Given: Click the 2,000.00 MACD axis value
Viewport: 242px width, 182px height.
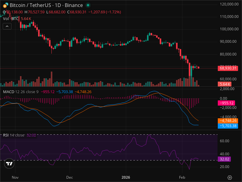Looking at the screenshot, I should (x=227, y=89).
